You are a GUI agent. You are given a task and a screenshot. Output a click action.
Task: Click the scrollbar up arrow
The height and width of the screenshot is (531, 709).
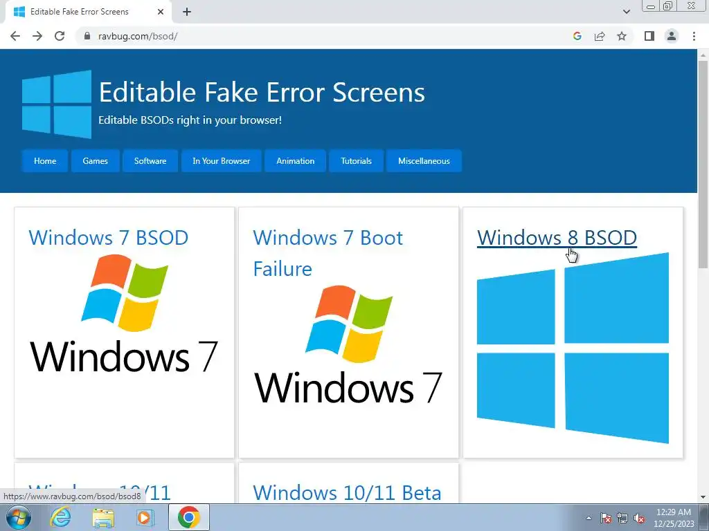[703, 55]
